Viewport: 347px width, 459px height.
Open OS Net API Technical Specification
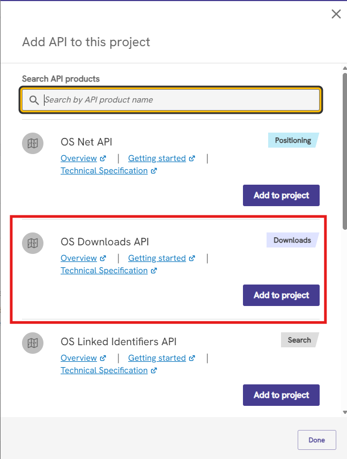point(104,171)
